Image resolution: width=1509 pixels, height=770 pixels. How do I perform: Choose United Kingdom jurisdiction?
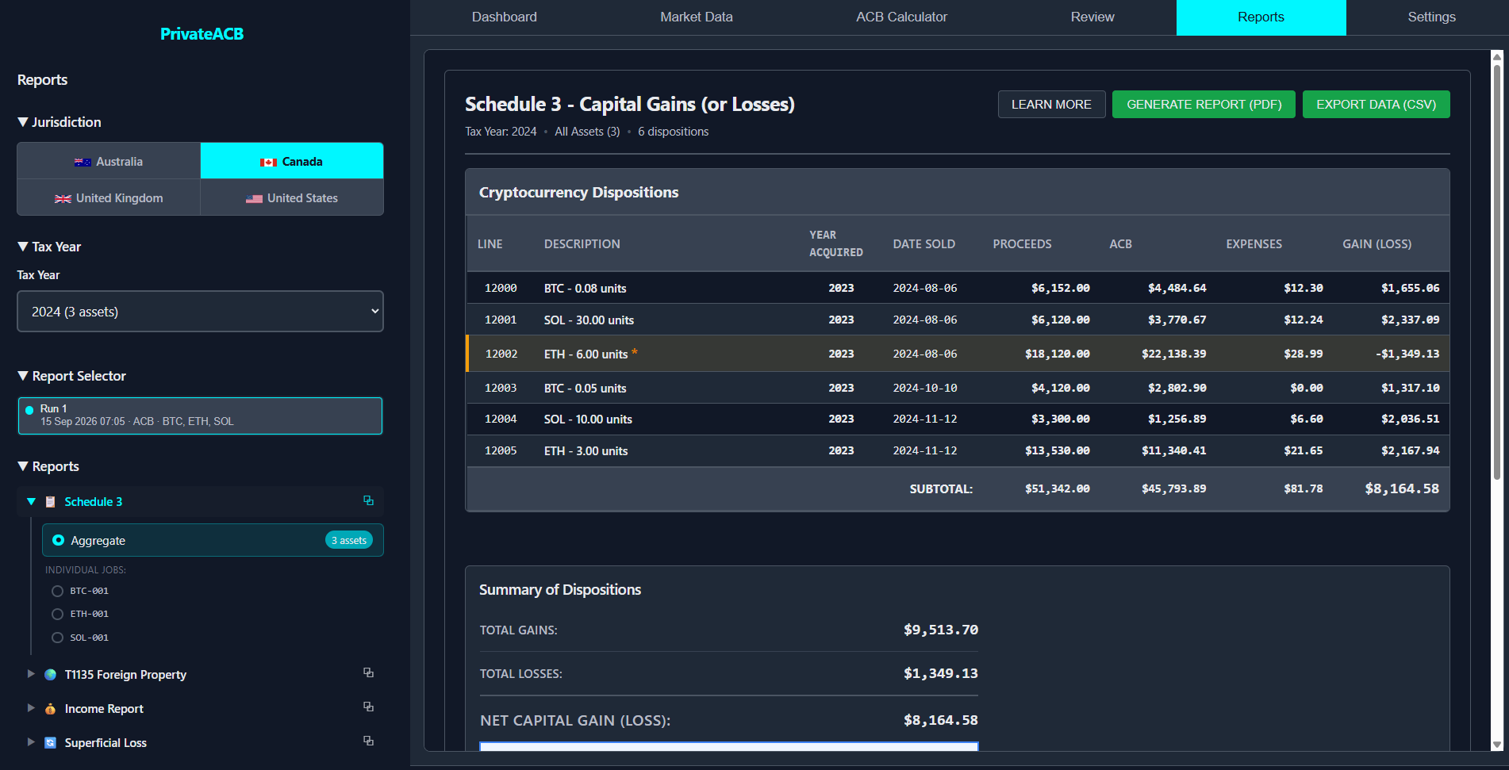click(x=109, y=198)
